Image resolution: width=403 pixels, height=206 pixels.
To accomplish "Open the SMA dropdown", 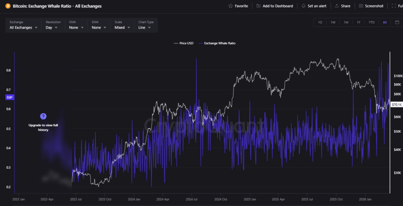I will [x=76, y=27].
